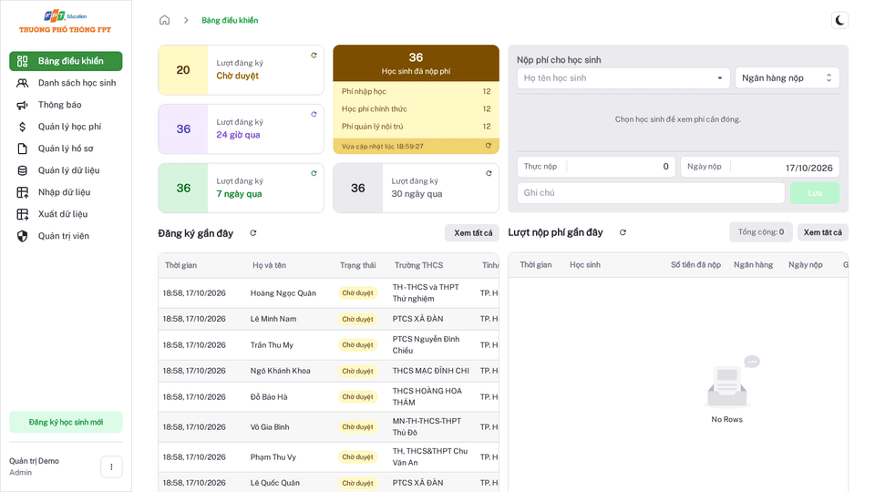Click the Lưu save button
The width and height of the screenshot is (875, 492).
coord(814,193)
